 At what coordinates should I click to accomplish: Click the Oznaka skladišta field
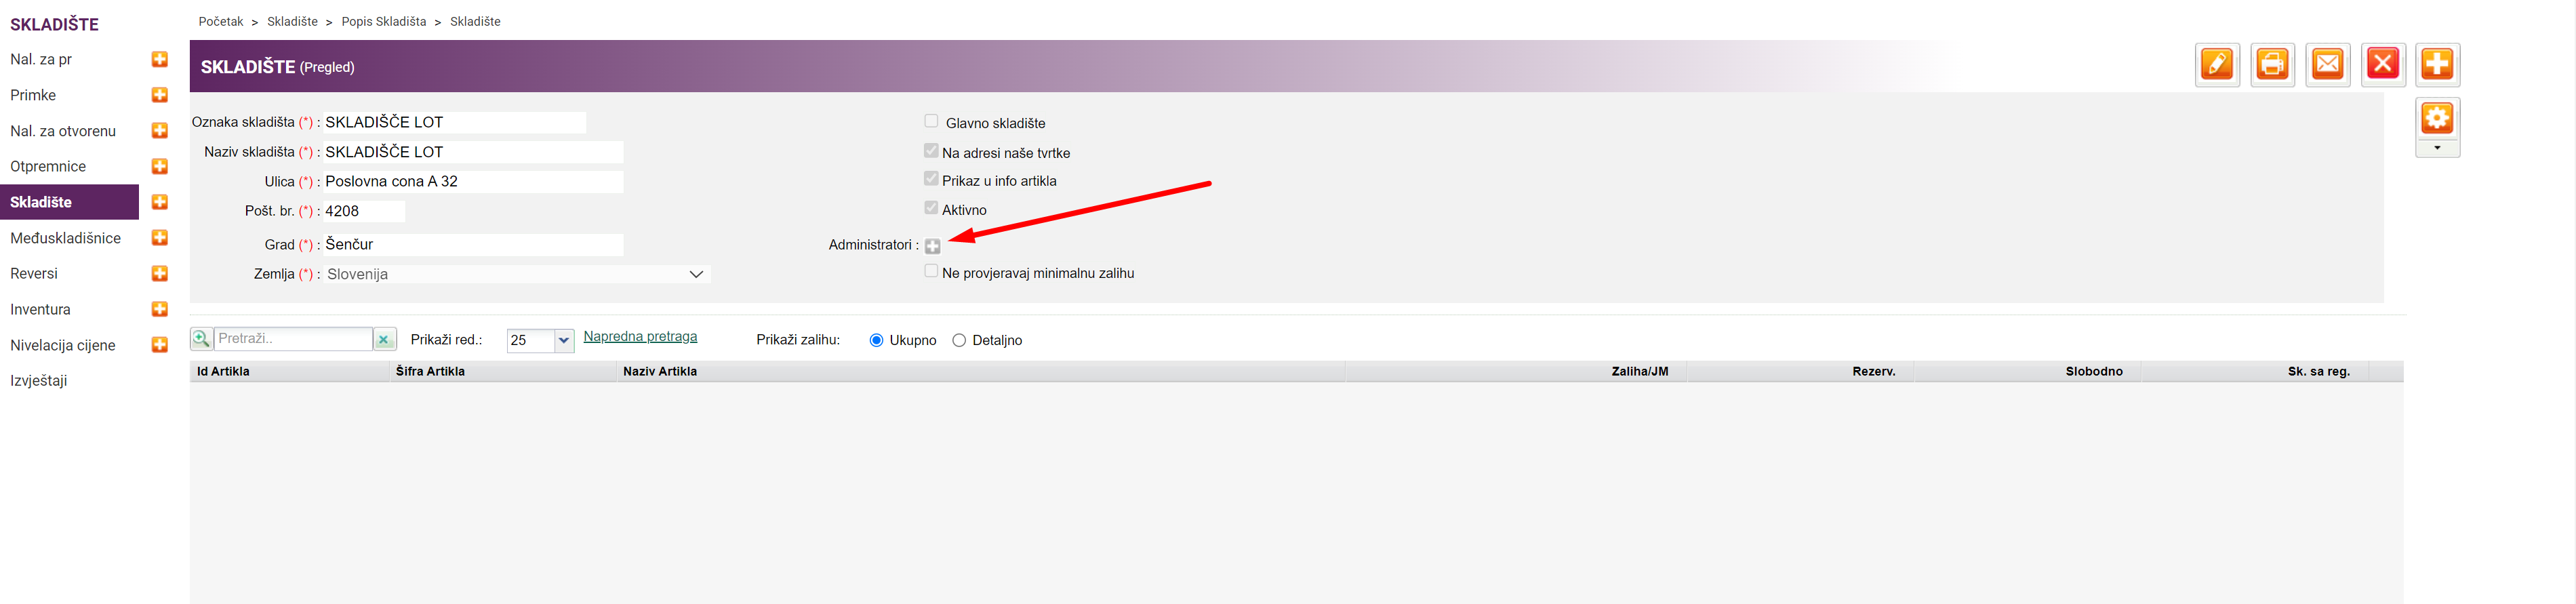(x=454, y=122)
